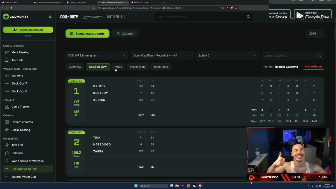Image resolution: width=336 pixels, height=189 pixels.
Task: Show hidden system tray icons
Action: [x=308, y=186]
